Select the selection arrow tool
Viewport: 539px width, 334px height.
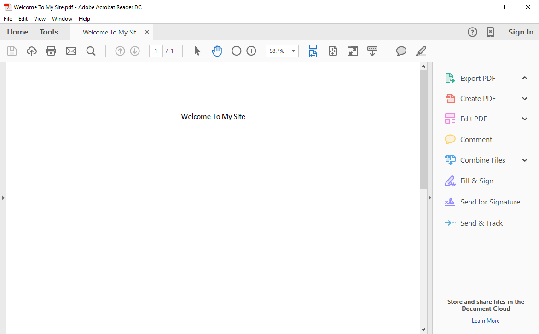tap(197, 51)
